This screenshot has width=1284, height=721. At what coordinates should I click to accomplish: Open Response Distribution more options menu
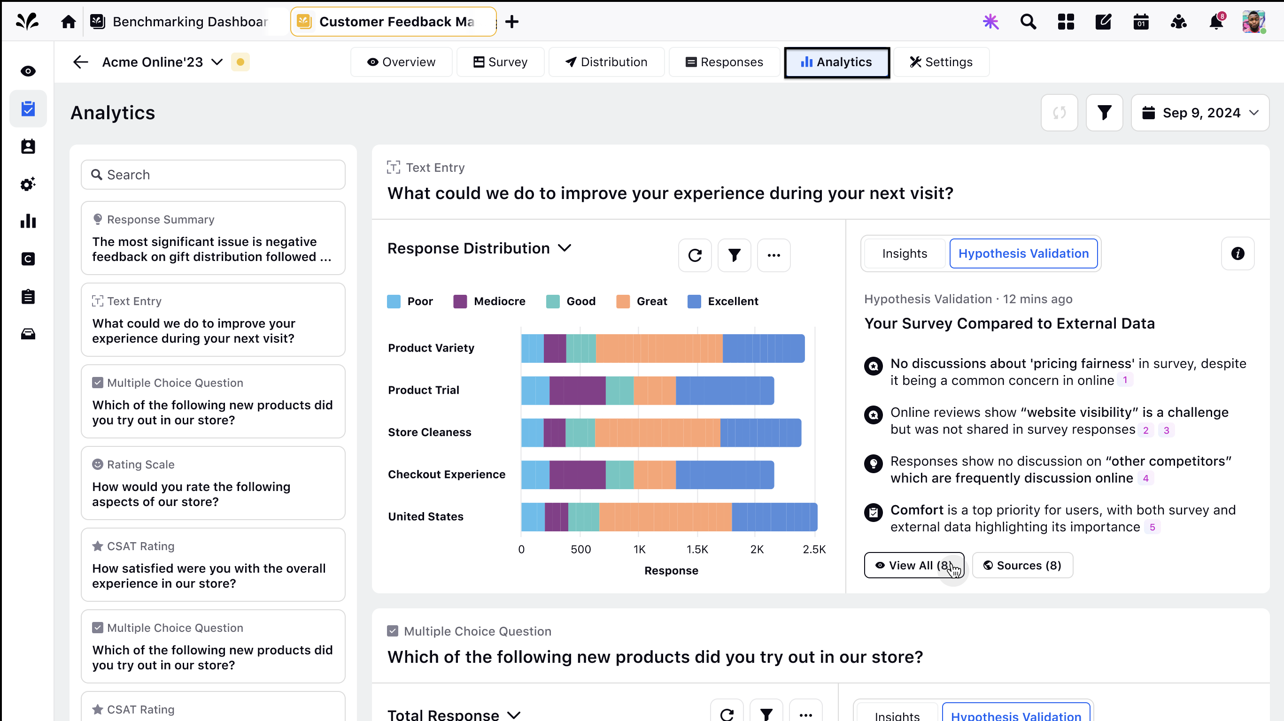(773, 256)
